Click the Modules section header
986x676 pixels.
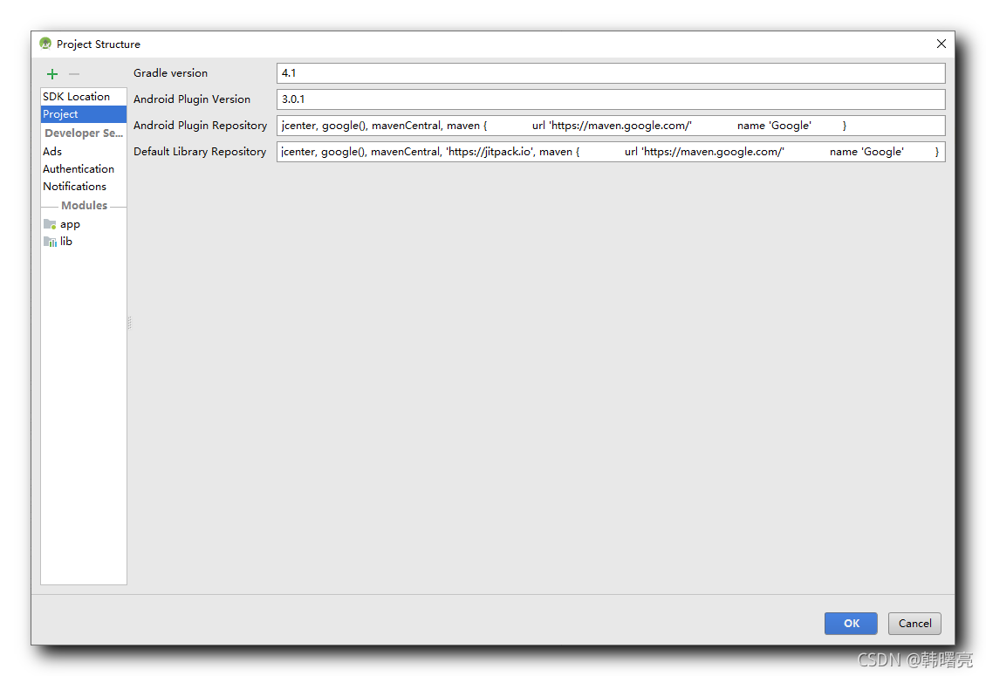coord(85,206)
